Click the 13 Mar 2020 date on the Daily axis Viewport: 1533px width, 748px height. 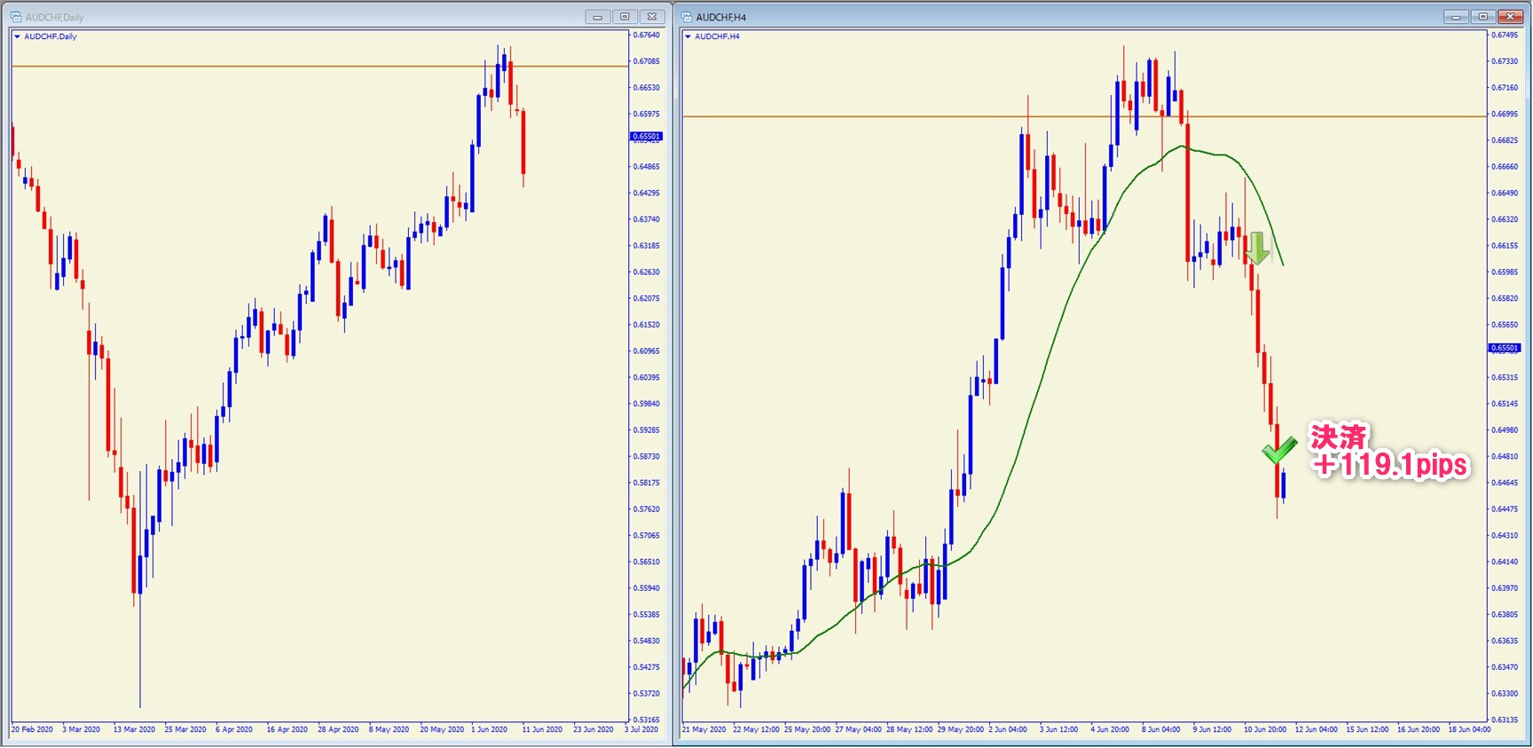pos(134,729)
